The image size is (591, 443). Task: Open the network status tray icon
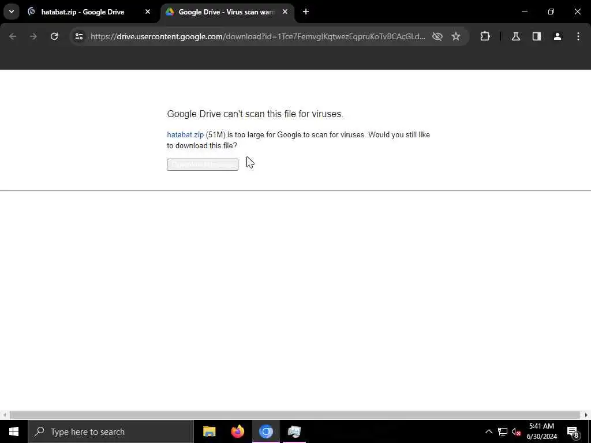click(503, 431)
